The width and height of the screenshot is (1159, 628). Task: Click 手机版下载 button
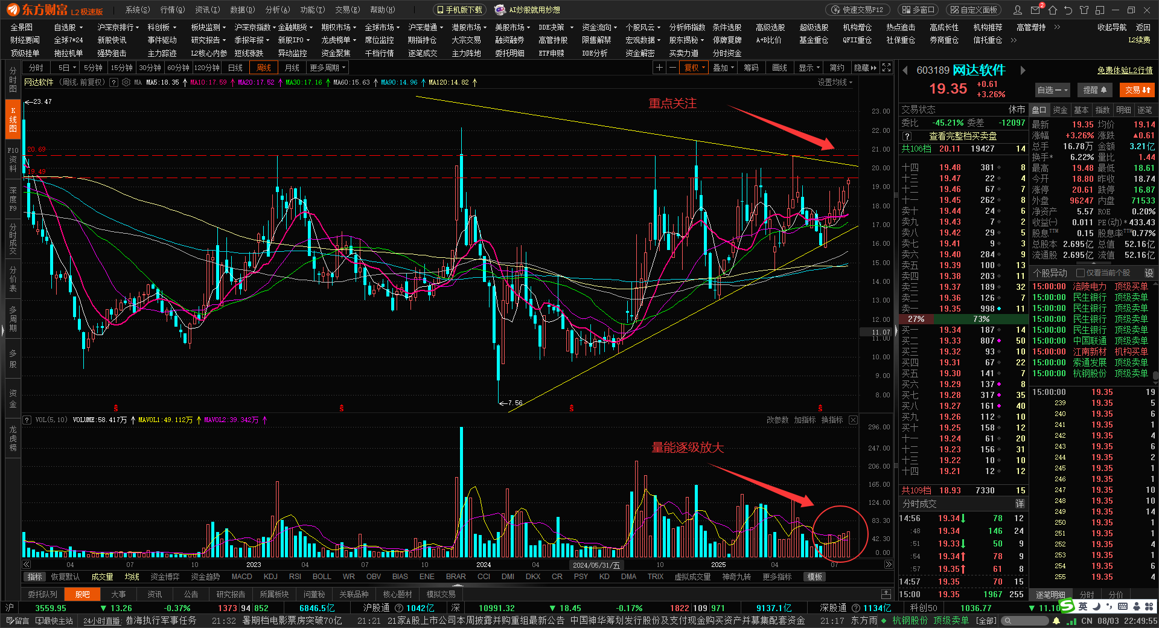coord(459,10)
